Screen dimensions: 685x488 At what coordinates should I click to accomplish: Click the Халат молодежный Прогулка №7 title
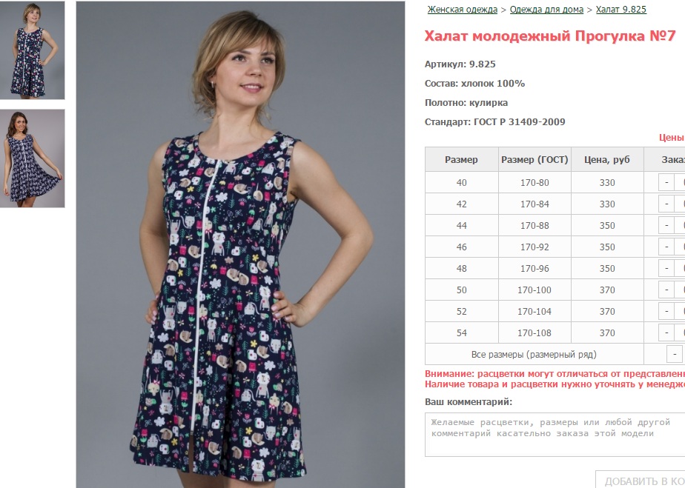550,36
